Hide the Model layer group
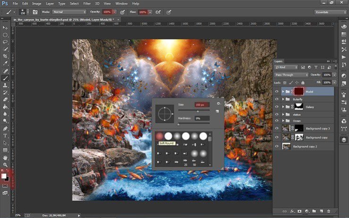This screenshot has height=218, width=349. 277,92
